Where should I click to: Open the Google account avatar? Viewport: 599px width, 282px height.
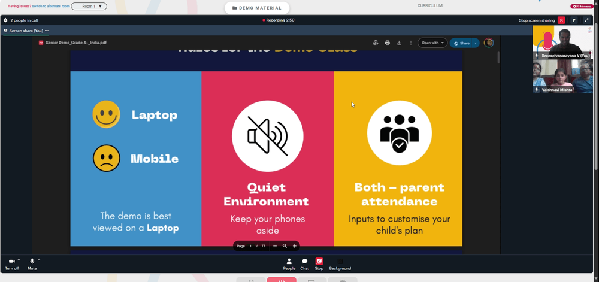[489, 43]
